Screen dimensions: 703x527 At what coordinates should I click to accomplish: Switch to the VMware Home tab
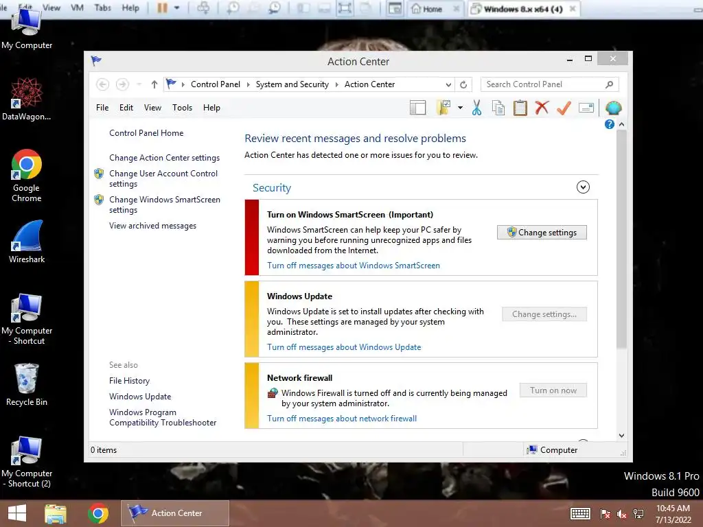(x=432, y=9)
